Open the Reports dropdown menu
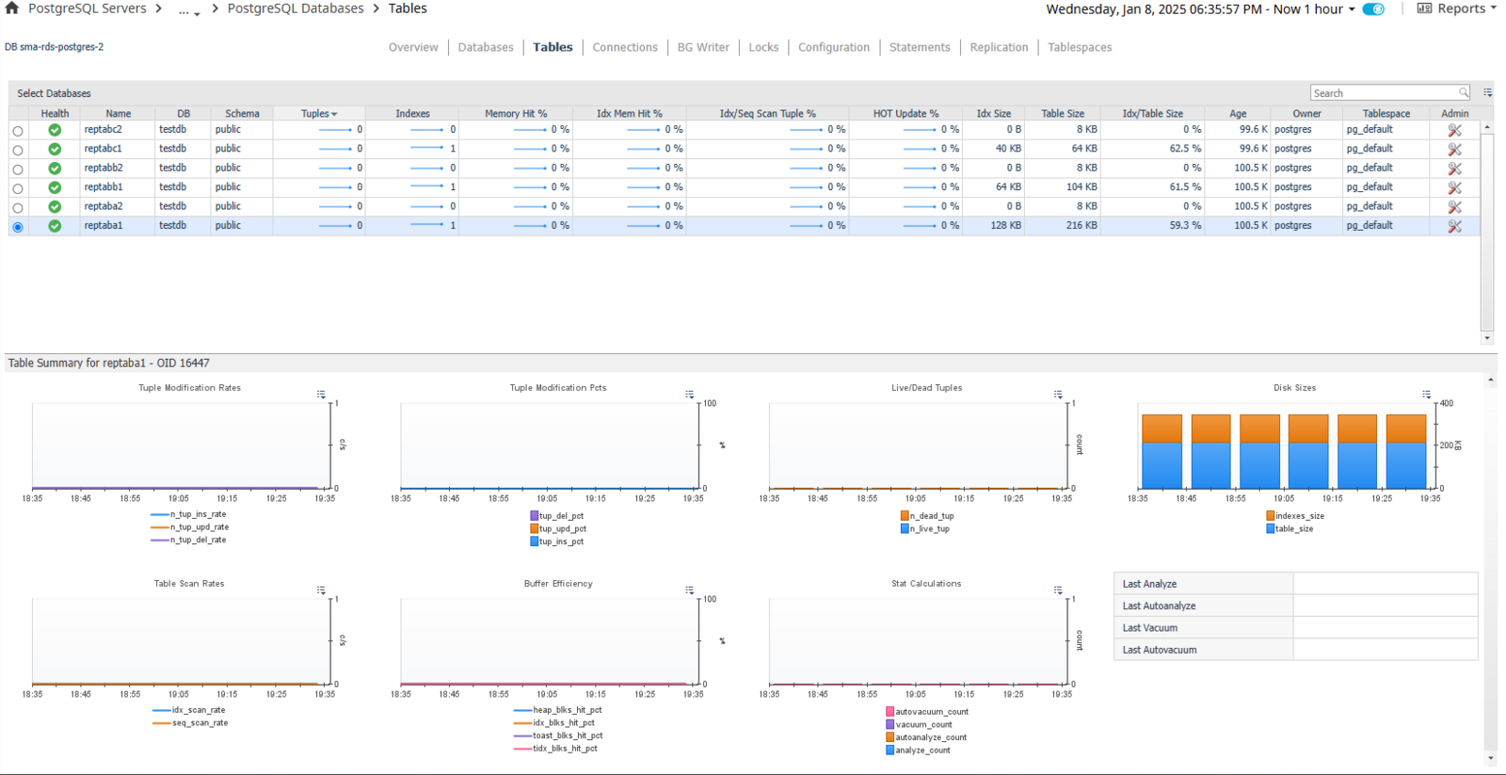The height and width of the screenshot is (775, 1506). [1456, 8]
